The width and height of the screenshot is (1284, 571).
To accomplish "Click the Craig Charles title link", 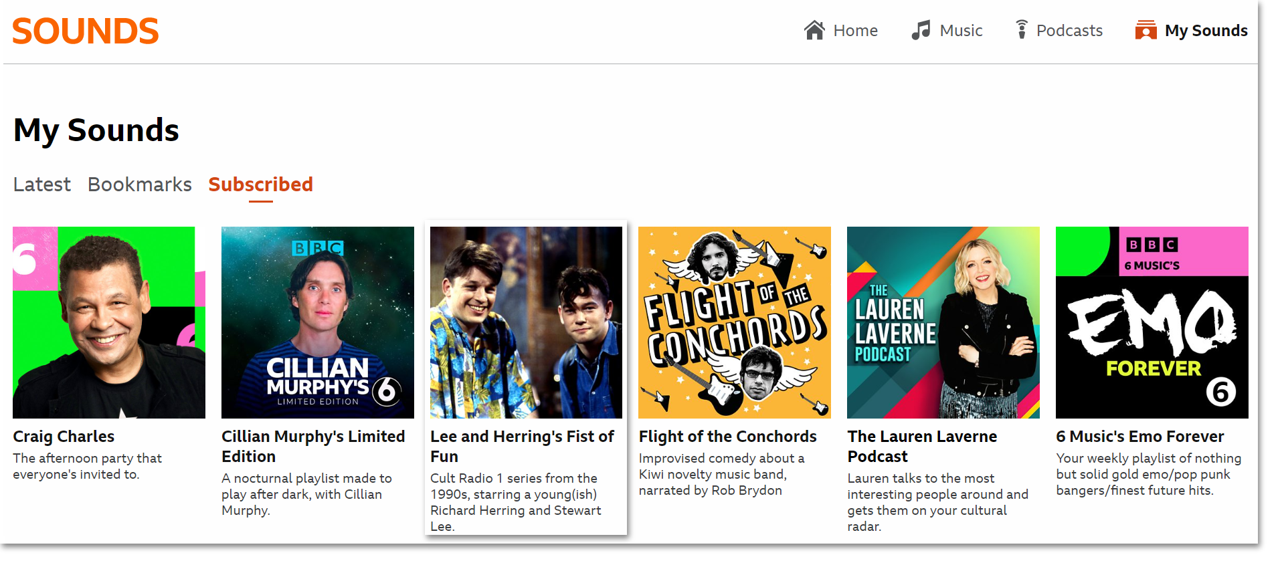I will [64, 437].
